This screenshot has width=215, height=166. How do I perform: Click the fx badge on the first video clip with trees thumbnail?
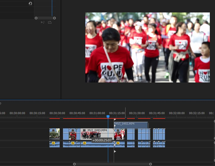pyautogui.click(x=53, y=130)
